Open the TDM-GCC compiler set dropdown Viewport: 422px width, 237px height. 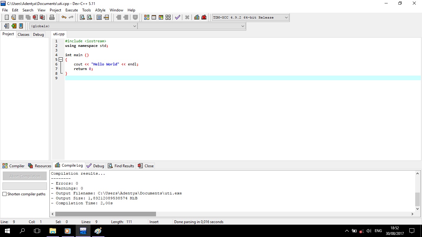251,17
